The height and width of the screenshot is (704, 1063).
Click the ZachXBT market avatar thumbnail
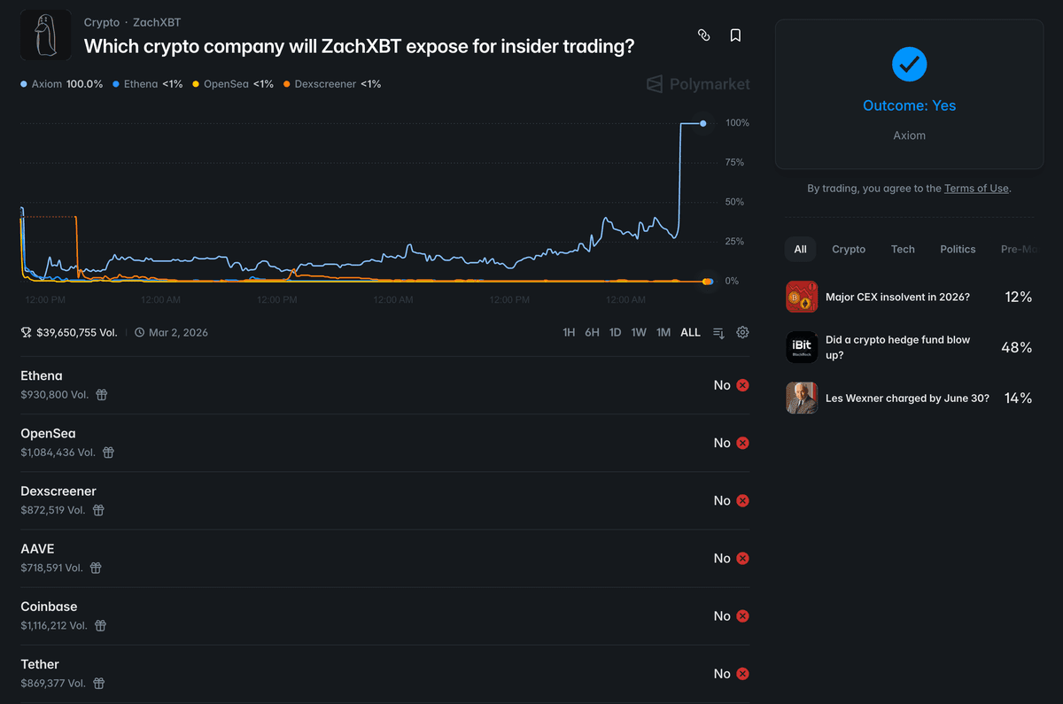coord(45,35)
